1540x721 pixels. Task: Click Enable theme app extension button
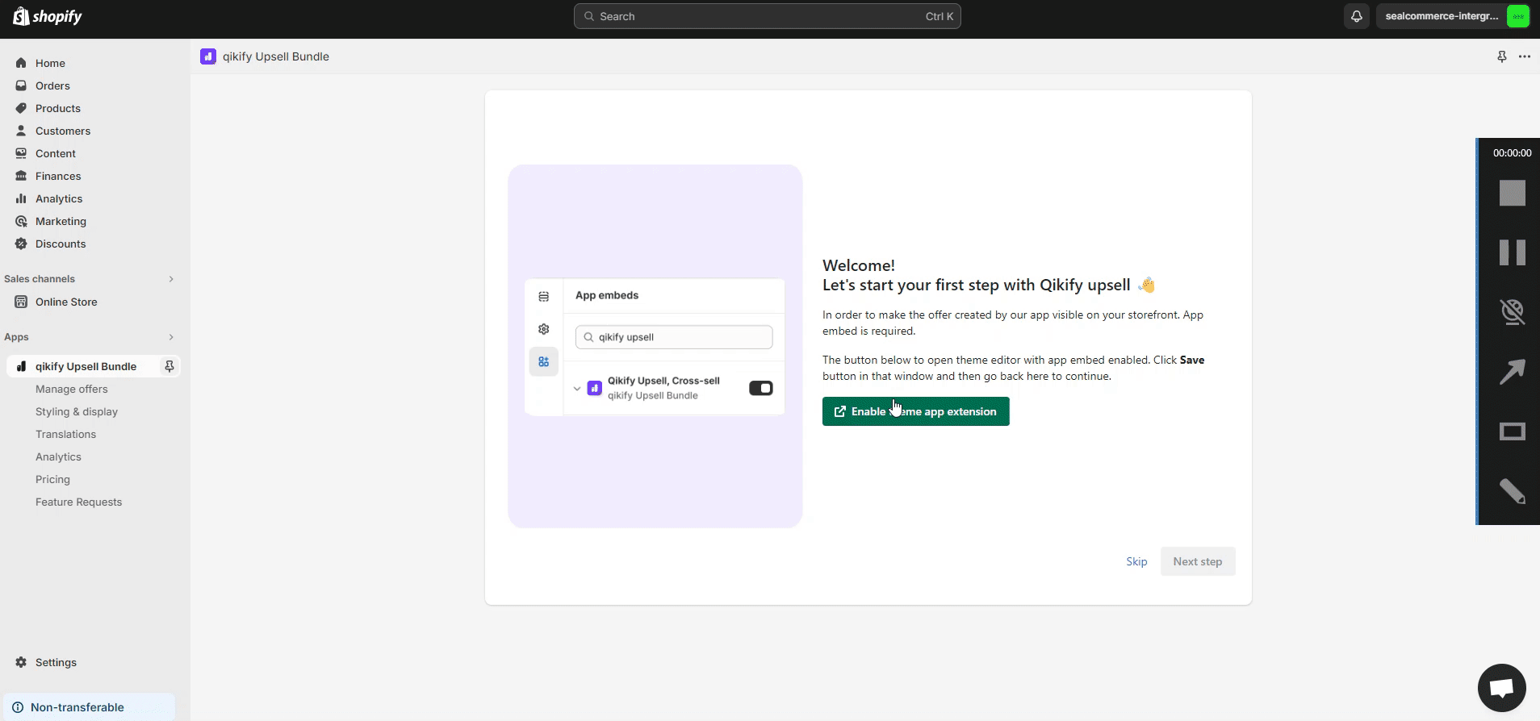(915, 411)
